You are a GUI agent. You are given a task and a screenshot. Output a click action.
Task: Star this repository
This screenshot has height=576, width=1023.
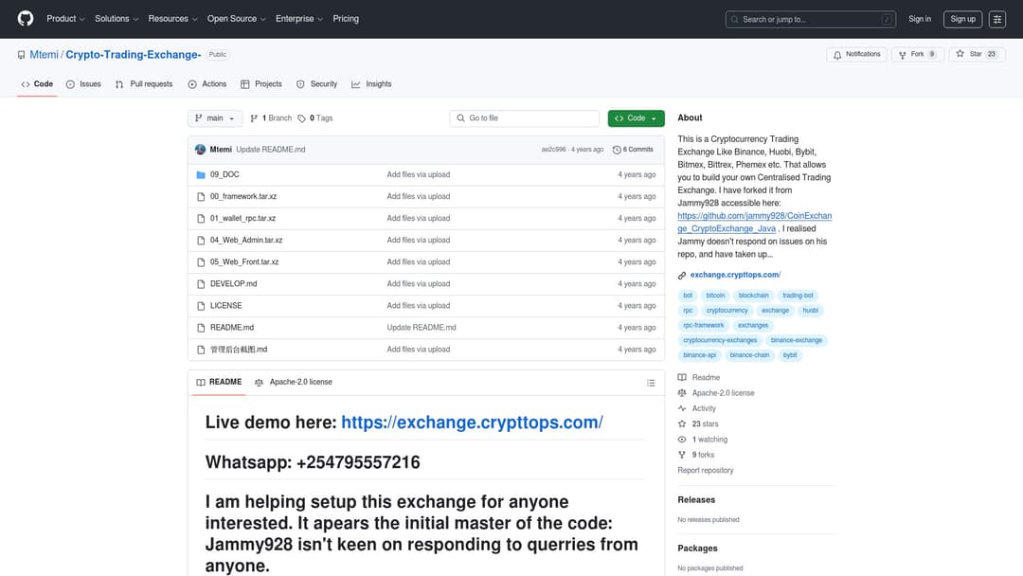pyautogui.click(x=977, y=54)
